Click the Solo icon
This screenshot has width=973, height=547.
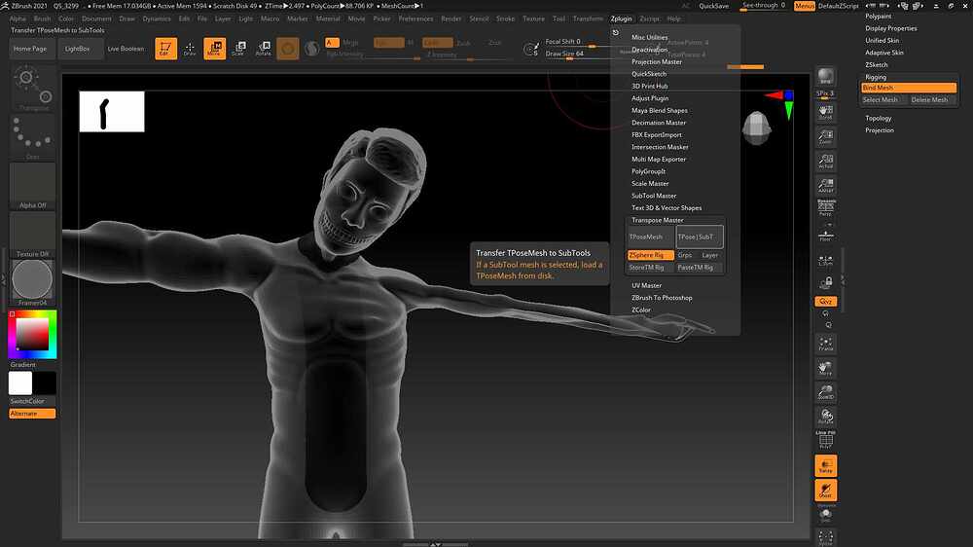pos(826,514)
